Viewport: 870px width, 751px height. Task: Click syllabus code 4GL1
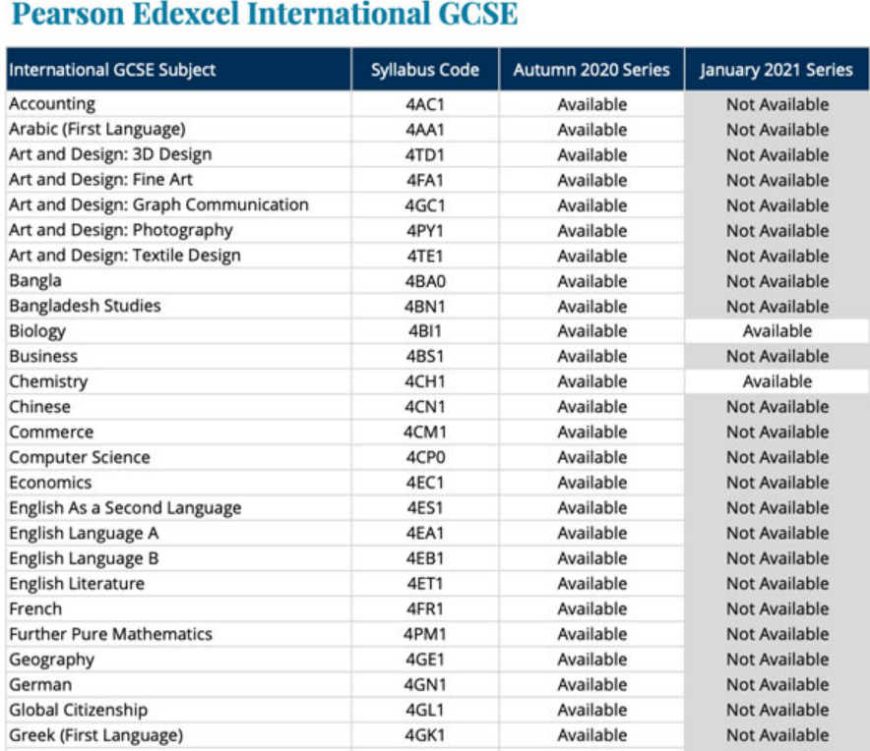pyautogui.click(x=425, y=710)
